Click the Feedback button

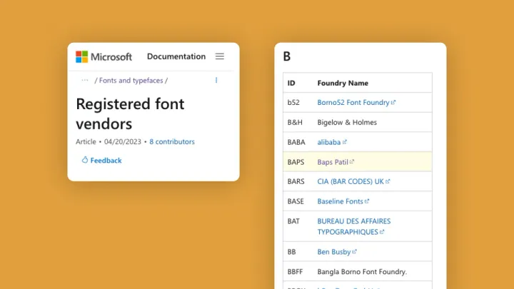click(x=101, y=161)
